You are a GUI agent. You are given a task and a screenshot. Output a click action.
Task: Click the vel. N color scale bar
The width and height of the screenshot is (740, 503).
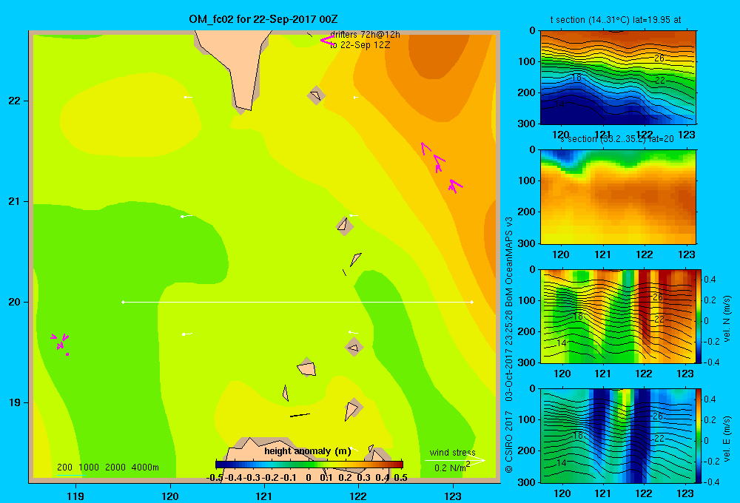pos(699,316)
